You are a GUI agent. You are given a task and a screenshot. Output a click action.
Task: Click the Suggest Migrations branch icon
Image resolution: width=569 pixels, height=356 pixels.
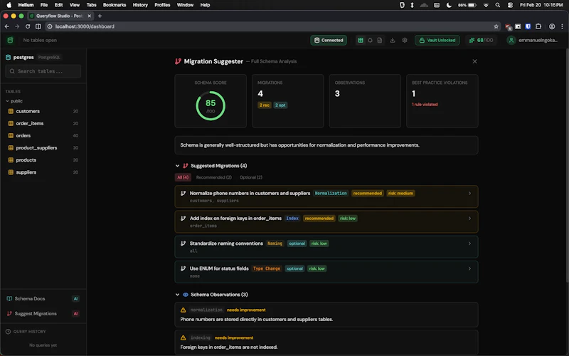pos(9,313)
